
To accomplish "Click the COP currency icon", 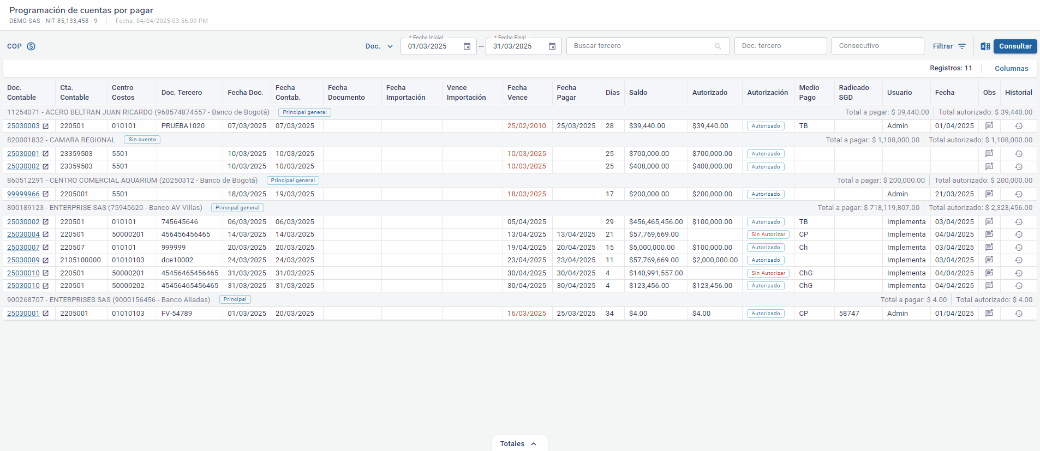I will coord(31,46).
